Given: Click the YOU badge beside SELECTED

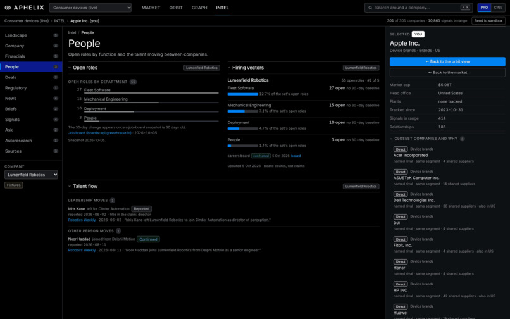Looking at the screenshot, I should point(418,34).
